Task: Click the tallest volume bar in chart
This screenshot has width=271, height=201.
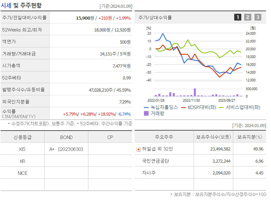Action: click(x=195, y=92)
